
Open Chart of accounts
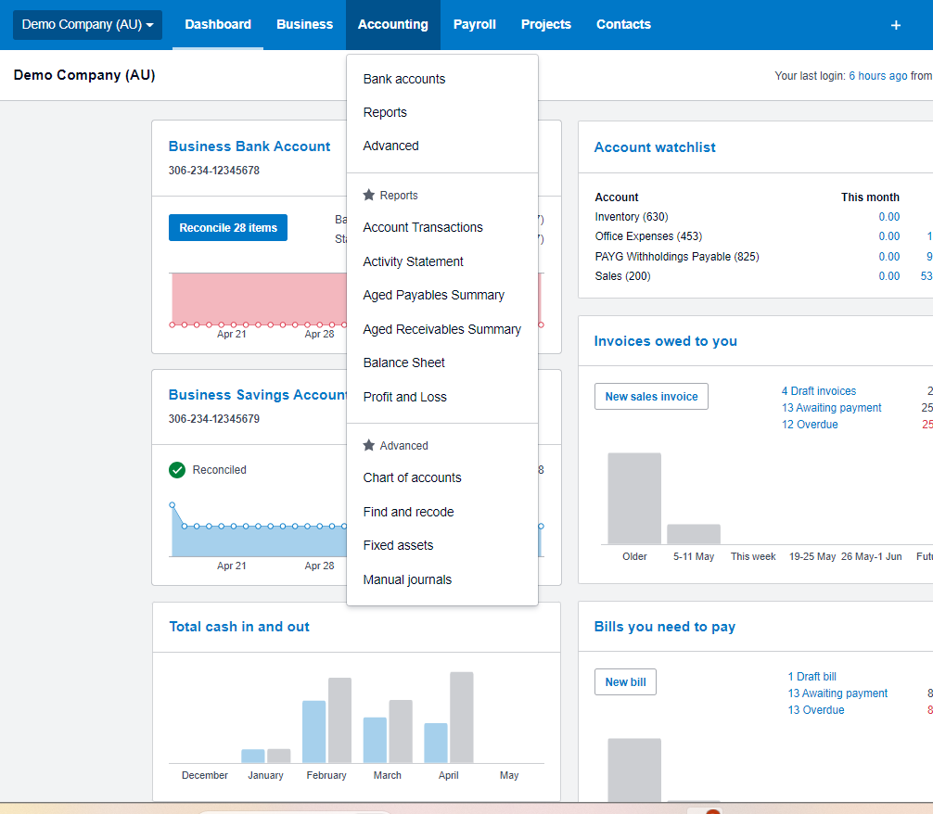point(412,477)
